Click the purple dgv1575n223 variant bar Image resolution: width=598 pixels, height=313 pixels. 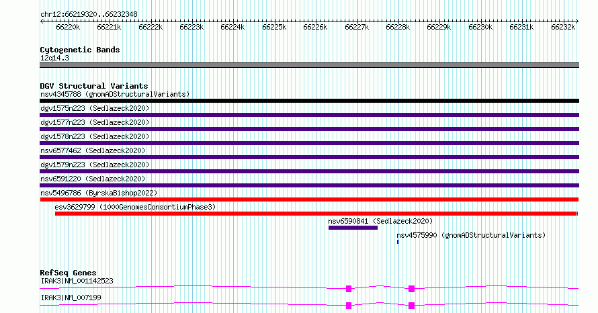(309, 115)
